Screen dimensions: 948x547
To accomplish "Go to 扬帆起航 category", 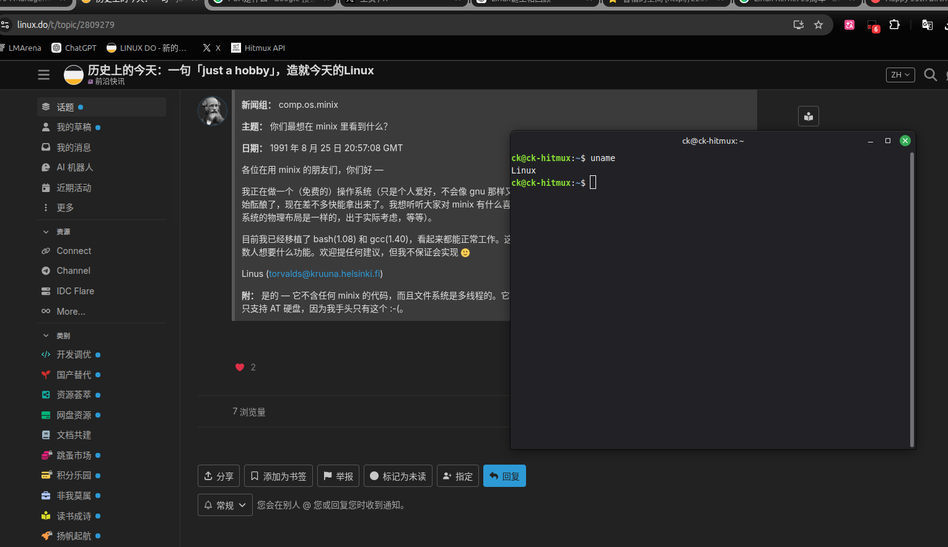I will [102, 536].
